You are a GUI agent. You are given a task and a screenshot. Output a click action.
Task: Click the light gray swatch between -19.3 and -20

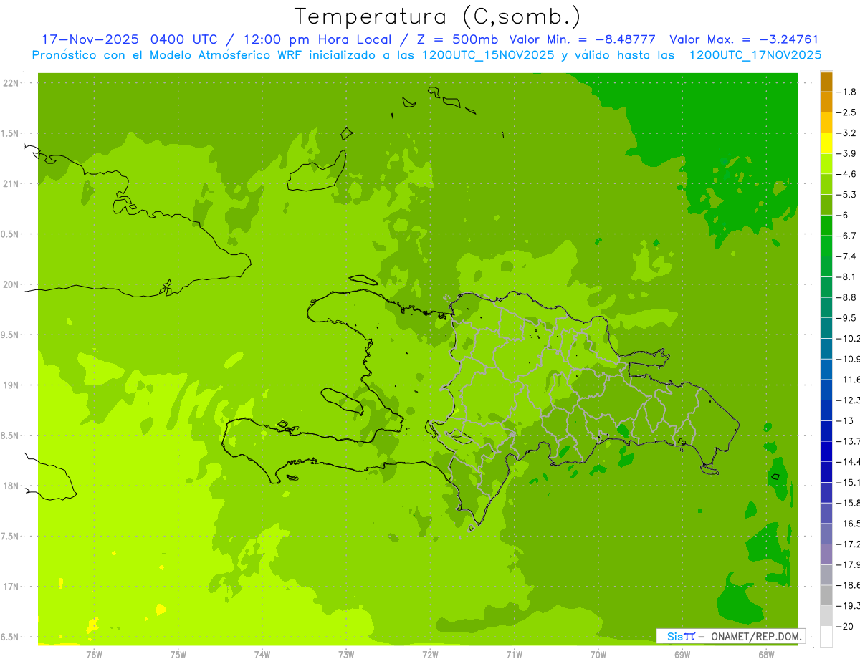(x=826, y=615)
